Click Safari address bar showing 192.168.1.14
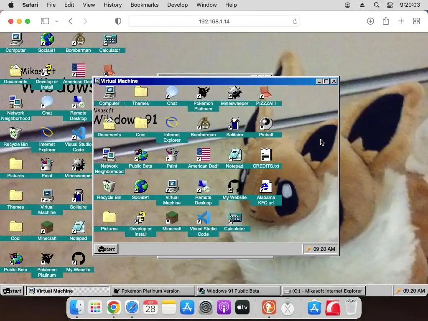Viewport: 428px width, 321px height. (214, 21)
